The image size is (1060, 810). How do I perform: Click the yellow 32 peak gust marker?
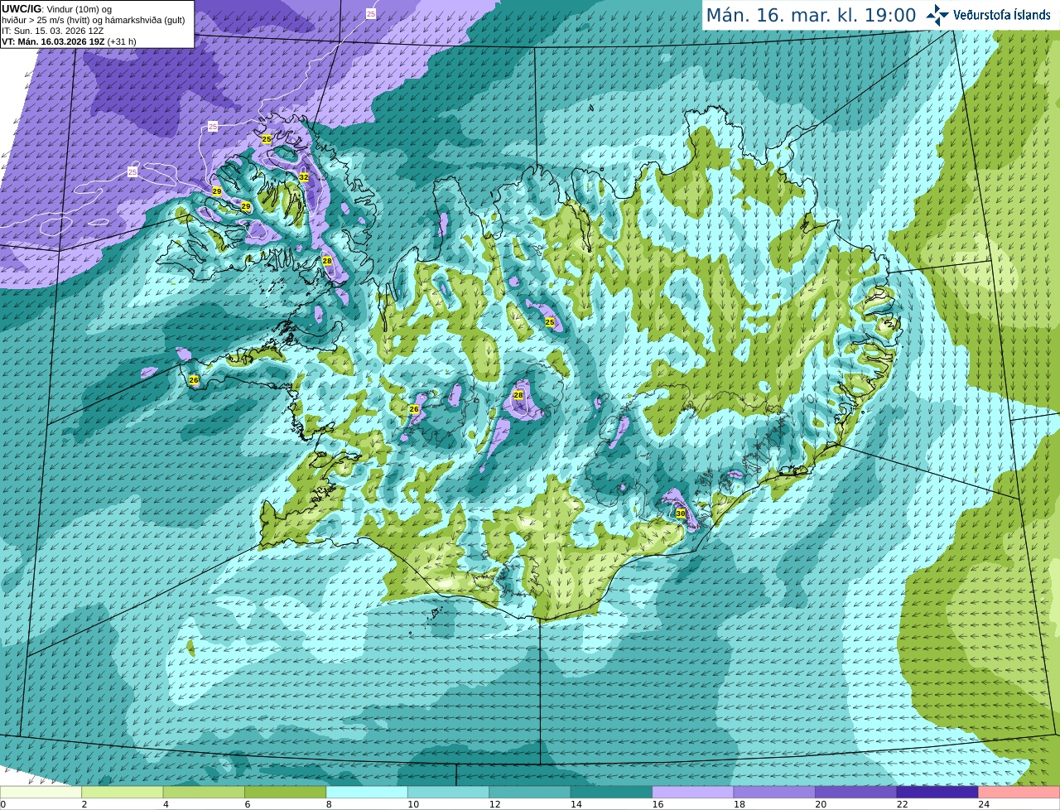click(x=304, y=177)
